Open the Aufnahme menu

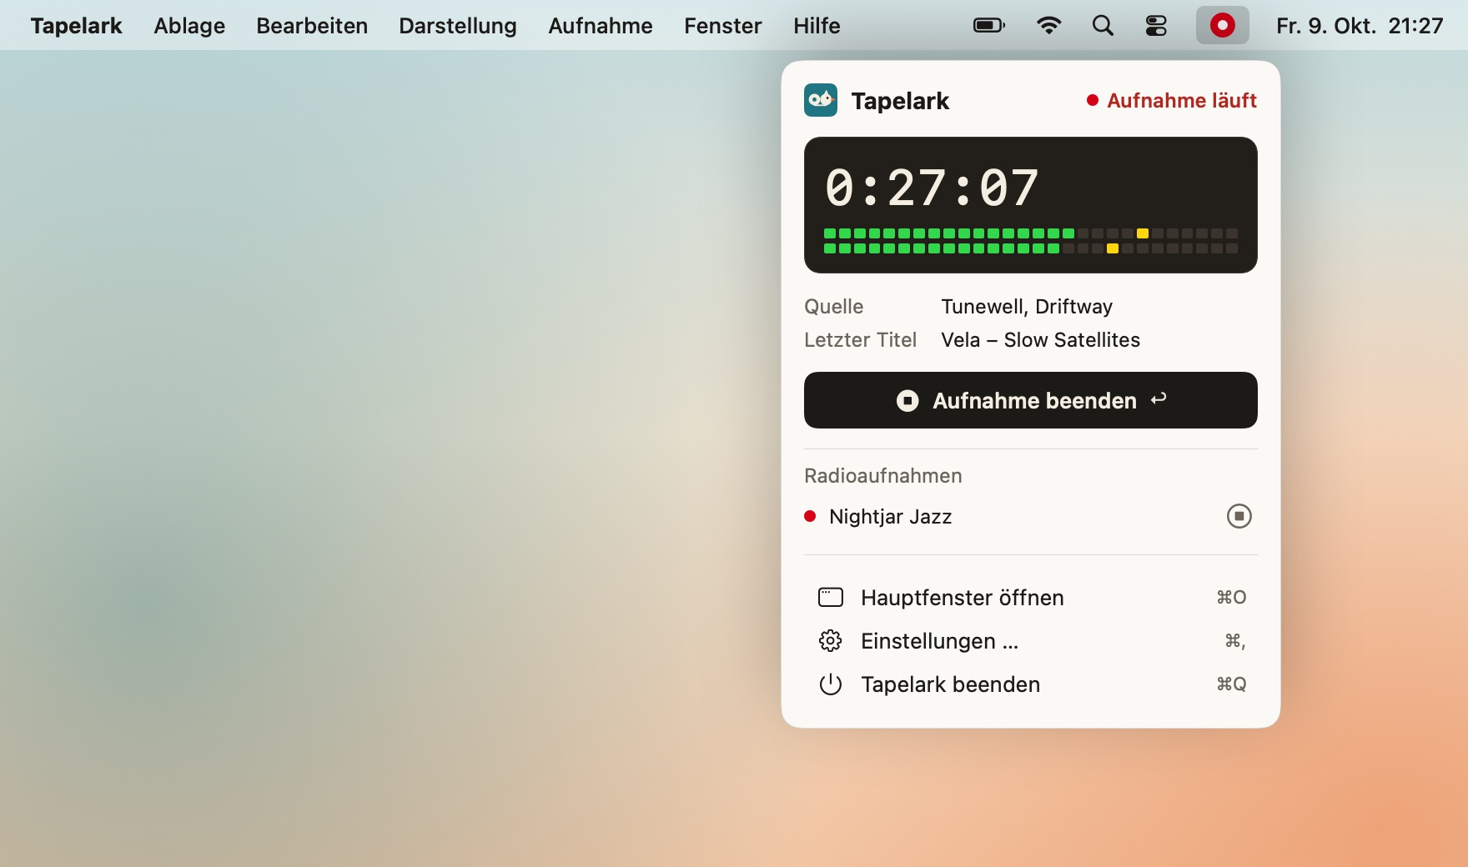click(601, 26)
